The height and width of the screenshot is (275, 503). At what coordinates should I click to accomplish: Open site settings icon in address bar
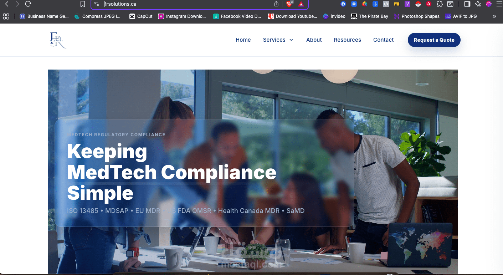(97, 4)
